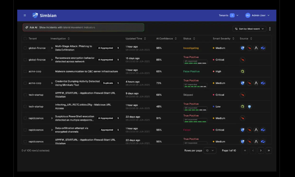Open the Admin User account dropdown
The height and width of the screenshot is (177, 295).
(x=257, y=15)
